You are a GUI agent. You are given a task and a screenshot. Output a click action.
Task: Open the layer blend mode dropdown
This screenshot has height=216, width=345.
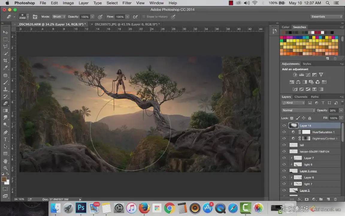coord(298,110)
